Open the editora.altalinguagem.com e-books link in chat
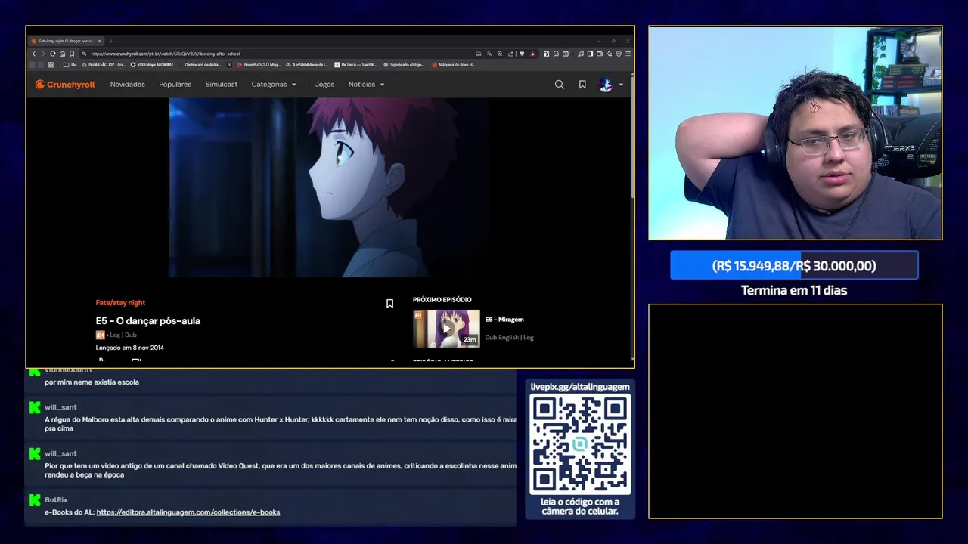The width and height of the screenshot is (968, 544). click(188, 512)
